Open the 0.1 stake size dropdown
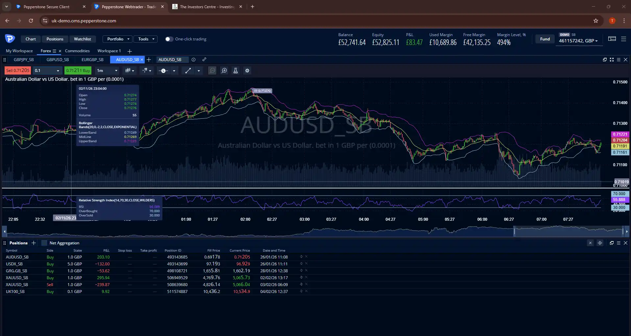Screen dimensions: 631x336 [x=47, y=71]
